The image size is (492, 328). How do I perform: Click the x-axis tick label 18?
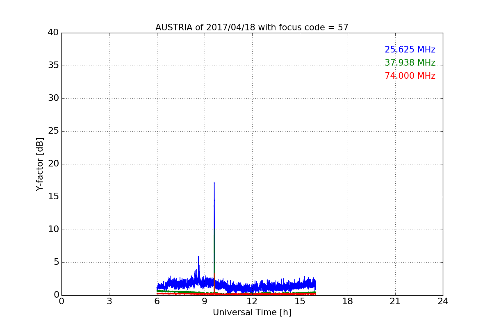[348, 301]
